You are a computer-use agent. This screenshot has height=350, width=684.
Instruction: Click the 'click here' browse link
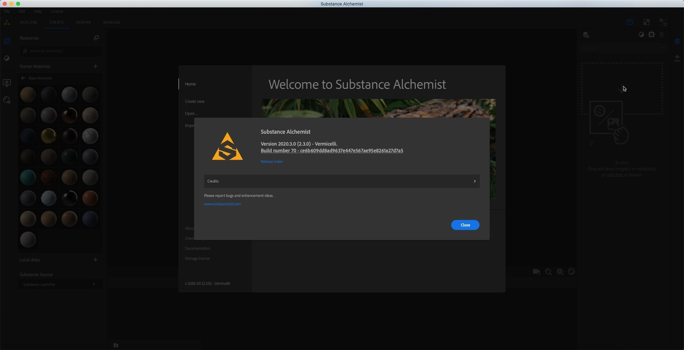point(615,175)
